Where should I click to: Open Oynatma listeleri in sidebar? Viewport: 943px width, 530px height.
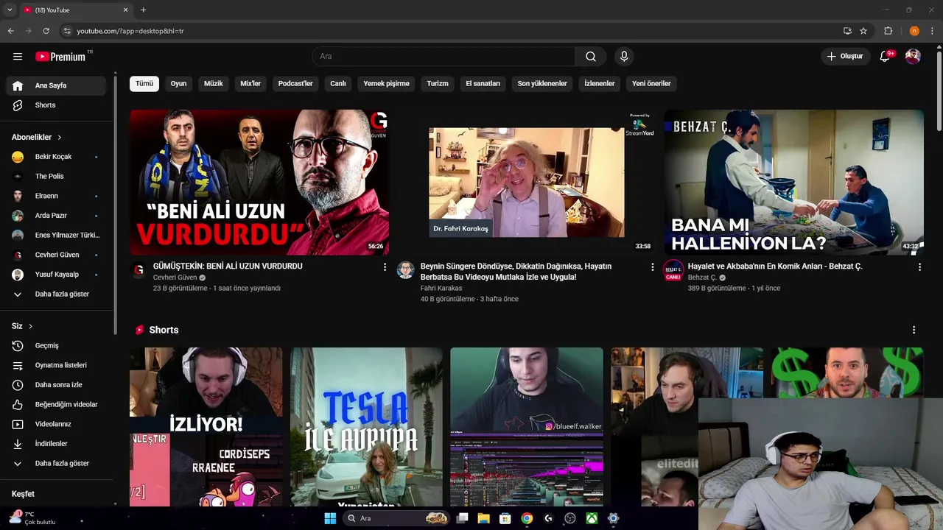[56, 365]
